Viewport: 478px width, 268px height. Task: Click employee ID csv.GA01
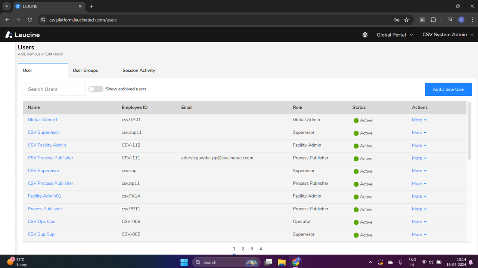pyautogui.click(x=131, y=120)
